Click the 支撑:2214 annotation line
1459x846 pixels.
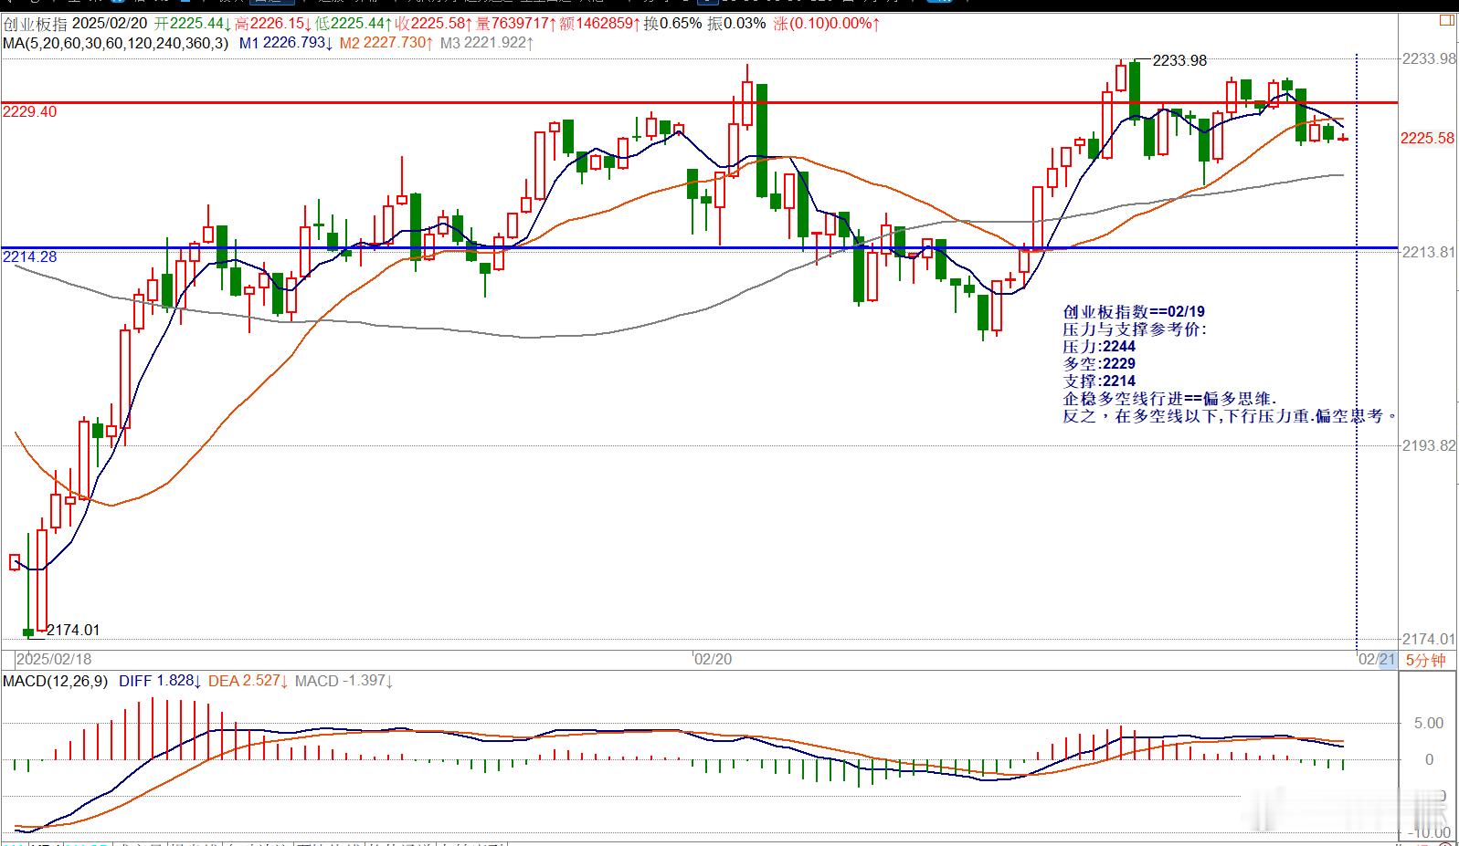point(1099,381)
